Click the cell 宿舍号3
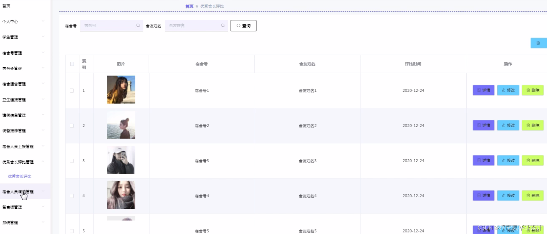 pos(202,161)
